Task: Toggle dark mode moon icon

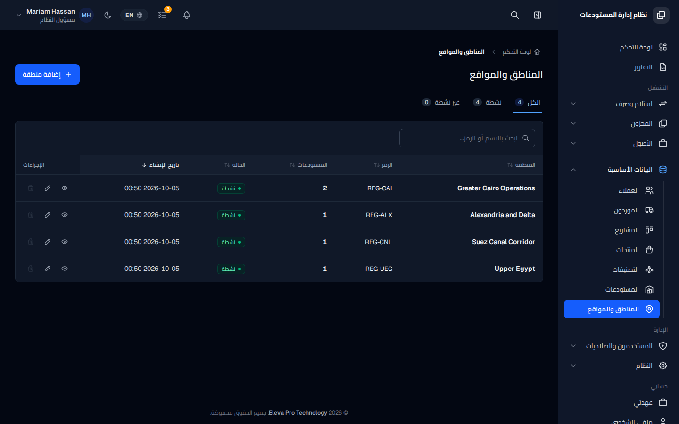Action: pyautogui.click(x=108, y=15)
